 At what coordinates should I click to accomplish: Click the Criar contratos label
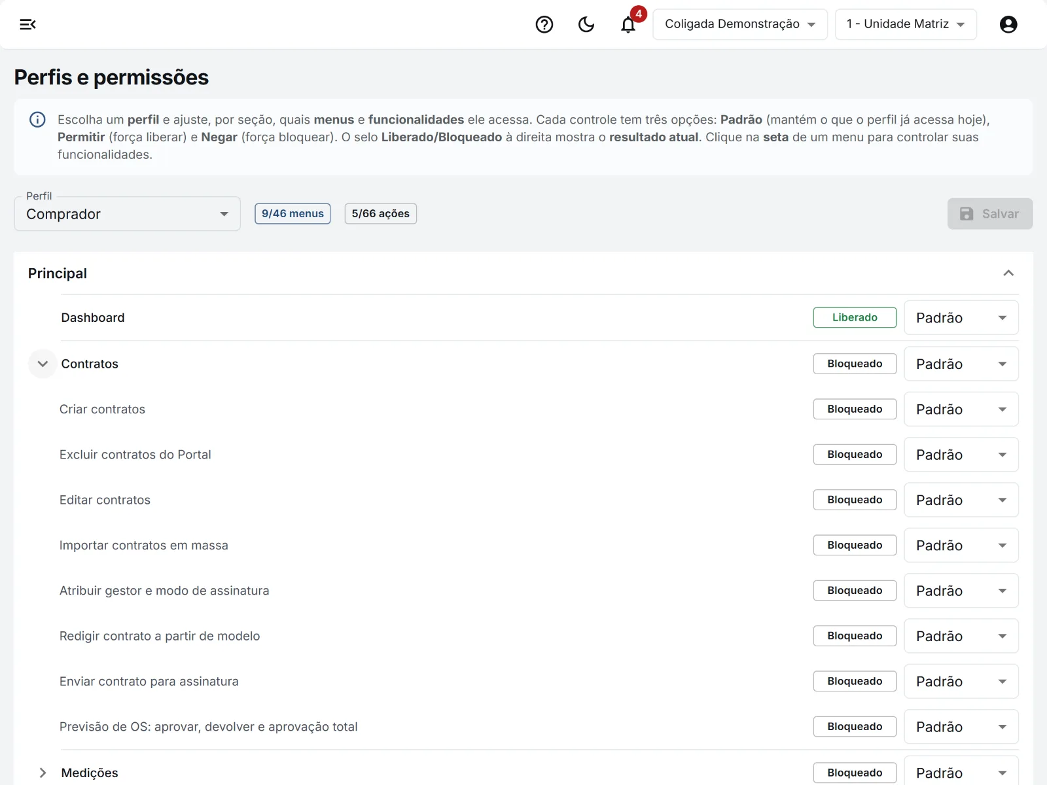(x=102, y=410)
